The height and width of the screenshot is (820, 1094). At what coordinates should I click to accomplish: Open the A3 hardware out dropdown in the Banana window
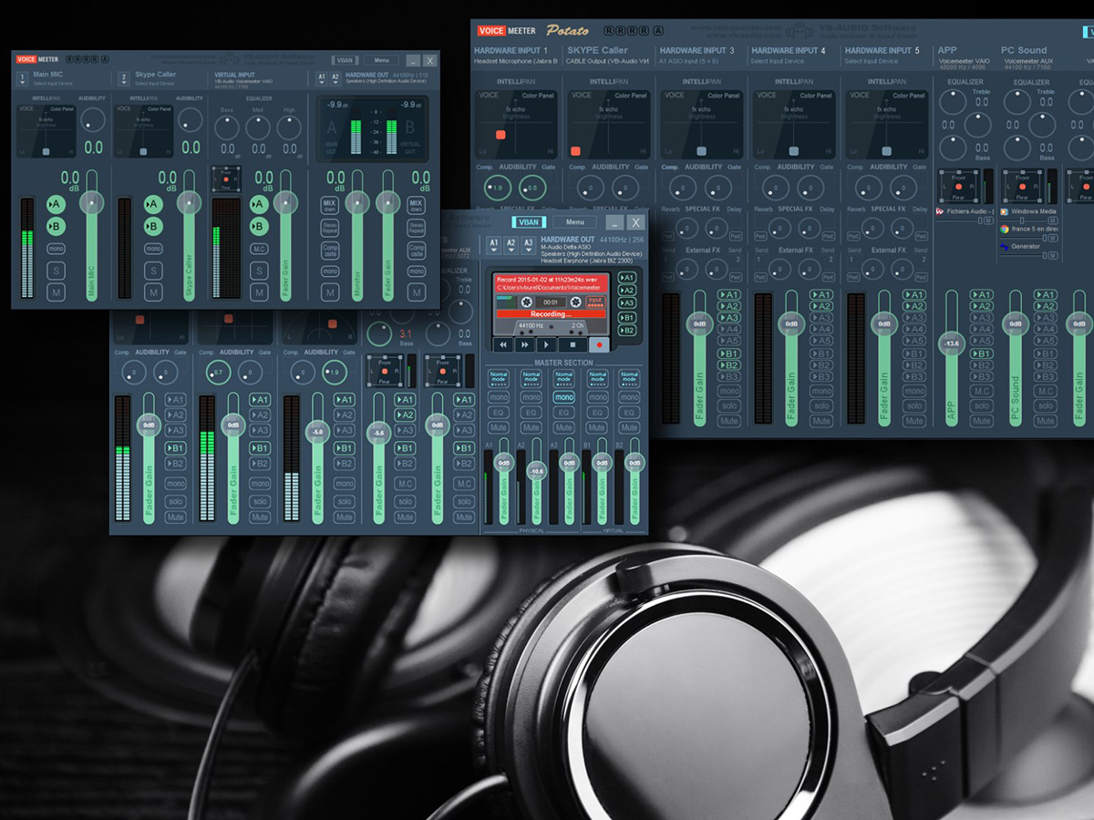[528, 245]
